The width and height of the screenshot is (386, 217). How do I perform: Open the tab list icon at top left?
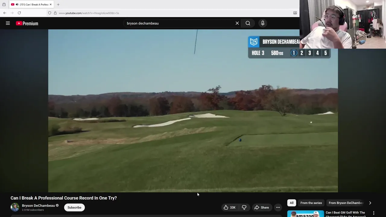4,5
